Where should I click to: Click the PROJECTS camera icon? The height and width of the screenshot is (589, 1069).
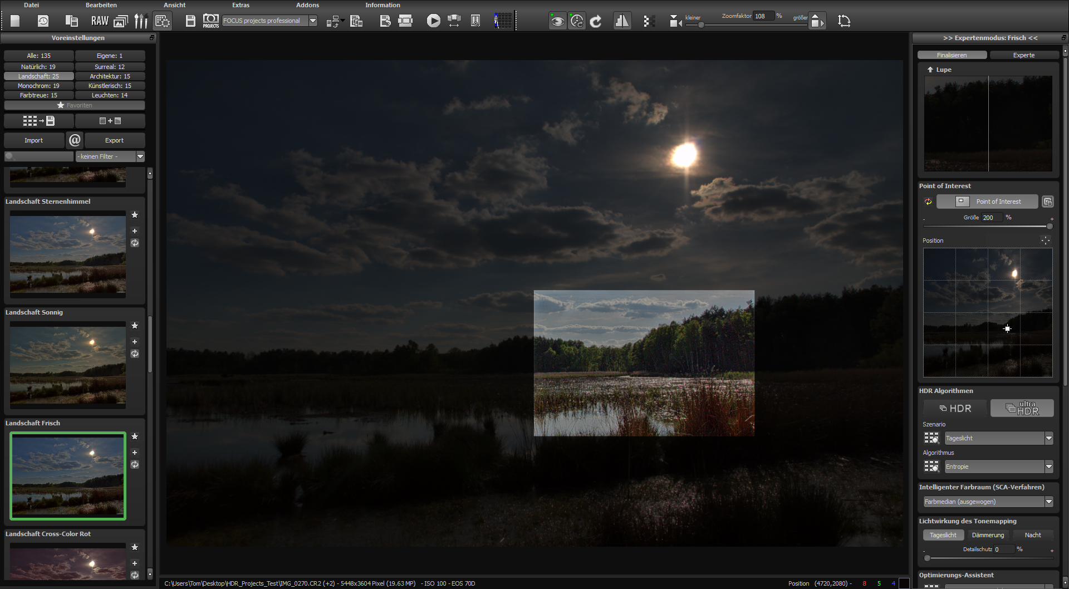(x=211, y=21)
